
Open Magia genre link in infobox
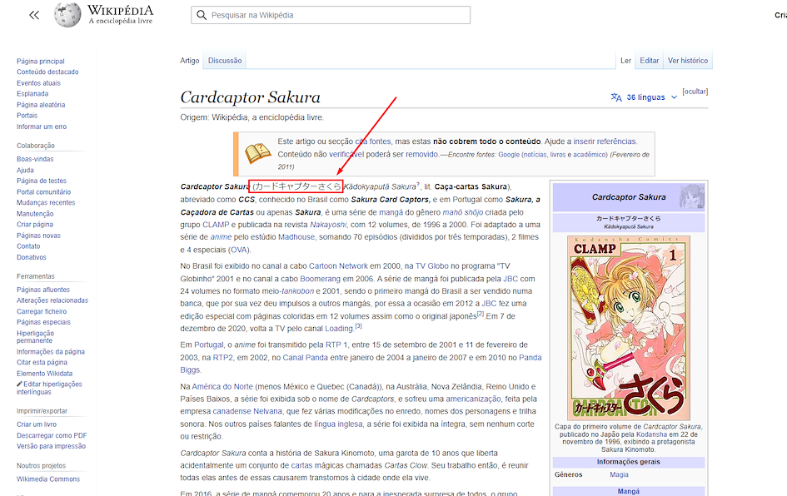coord(619,474)
